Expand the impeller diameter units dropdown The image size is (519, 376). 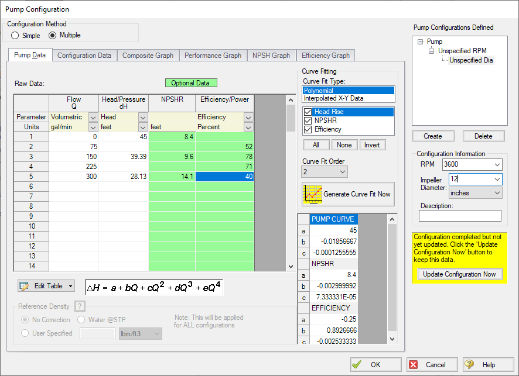[497, 193]
